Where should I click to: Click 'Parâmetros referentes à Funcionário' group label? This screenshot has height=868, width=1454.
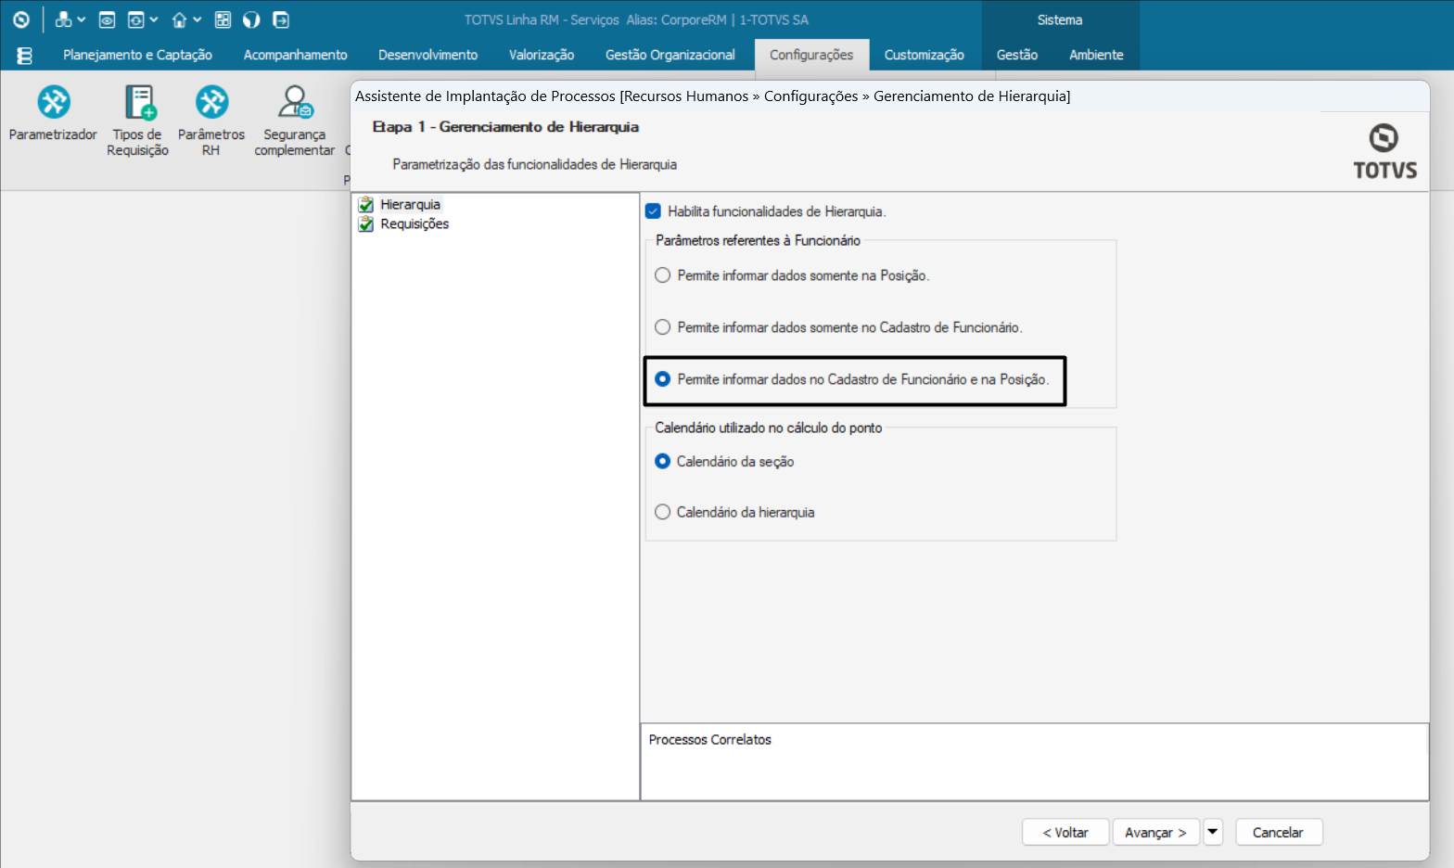[758, 240]
